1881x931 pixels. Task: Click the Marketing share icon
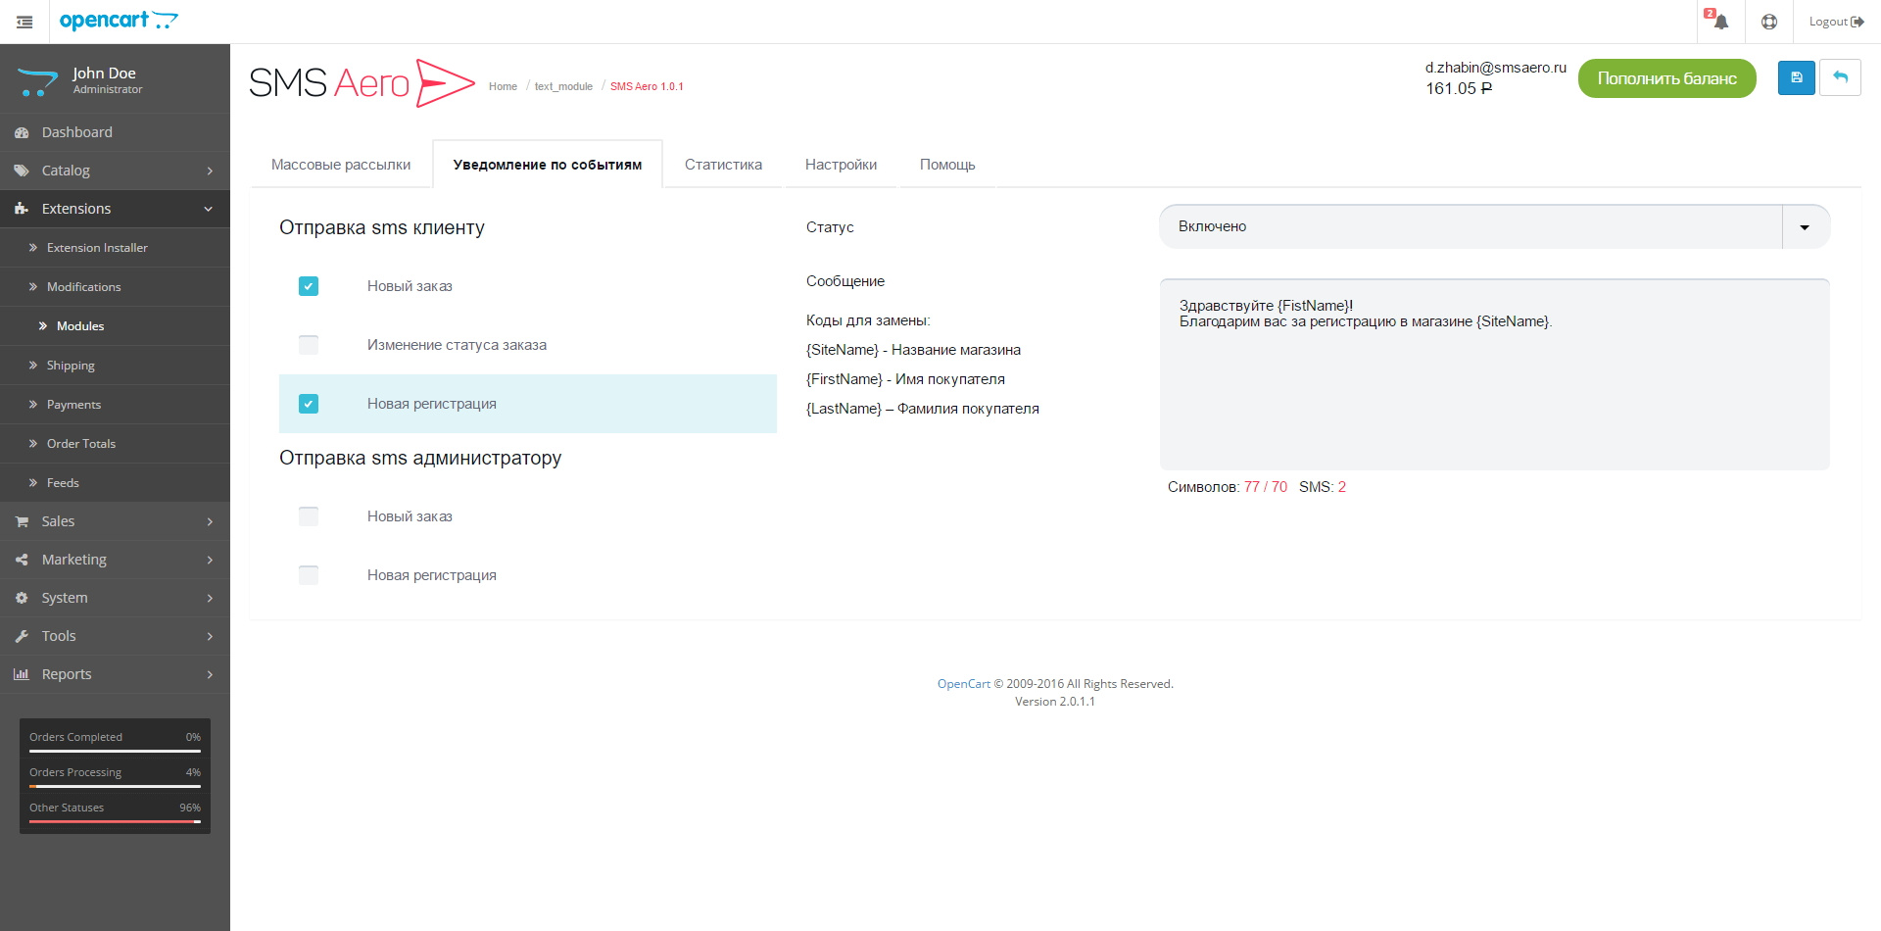point(22,560)
